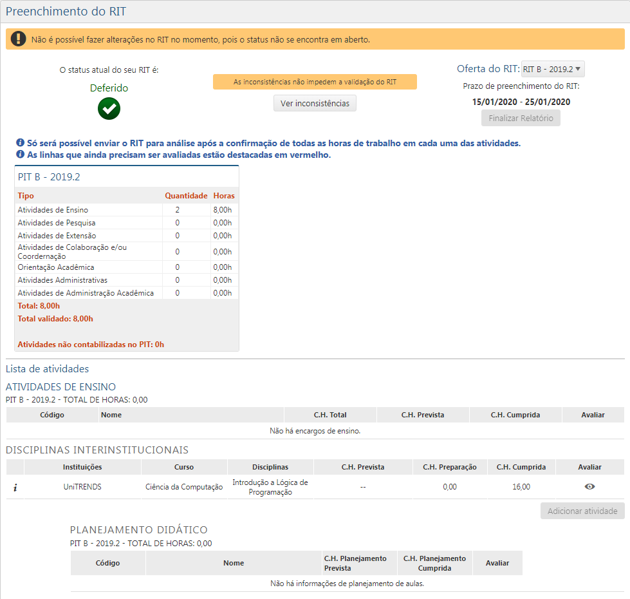Click the italic info icon beside UniTRENDS
630x599 pixels.
(x=15, y=488)
